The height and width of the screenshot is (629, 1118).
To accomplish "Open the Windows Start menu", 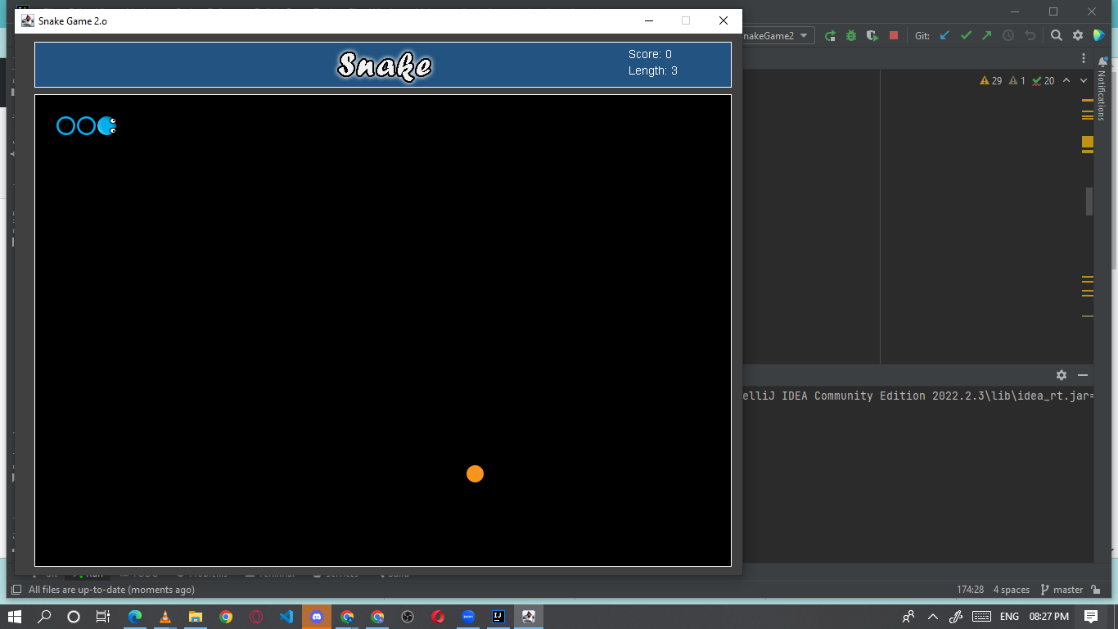I will pos(15,617).
